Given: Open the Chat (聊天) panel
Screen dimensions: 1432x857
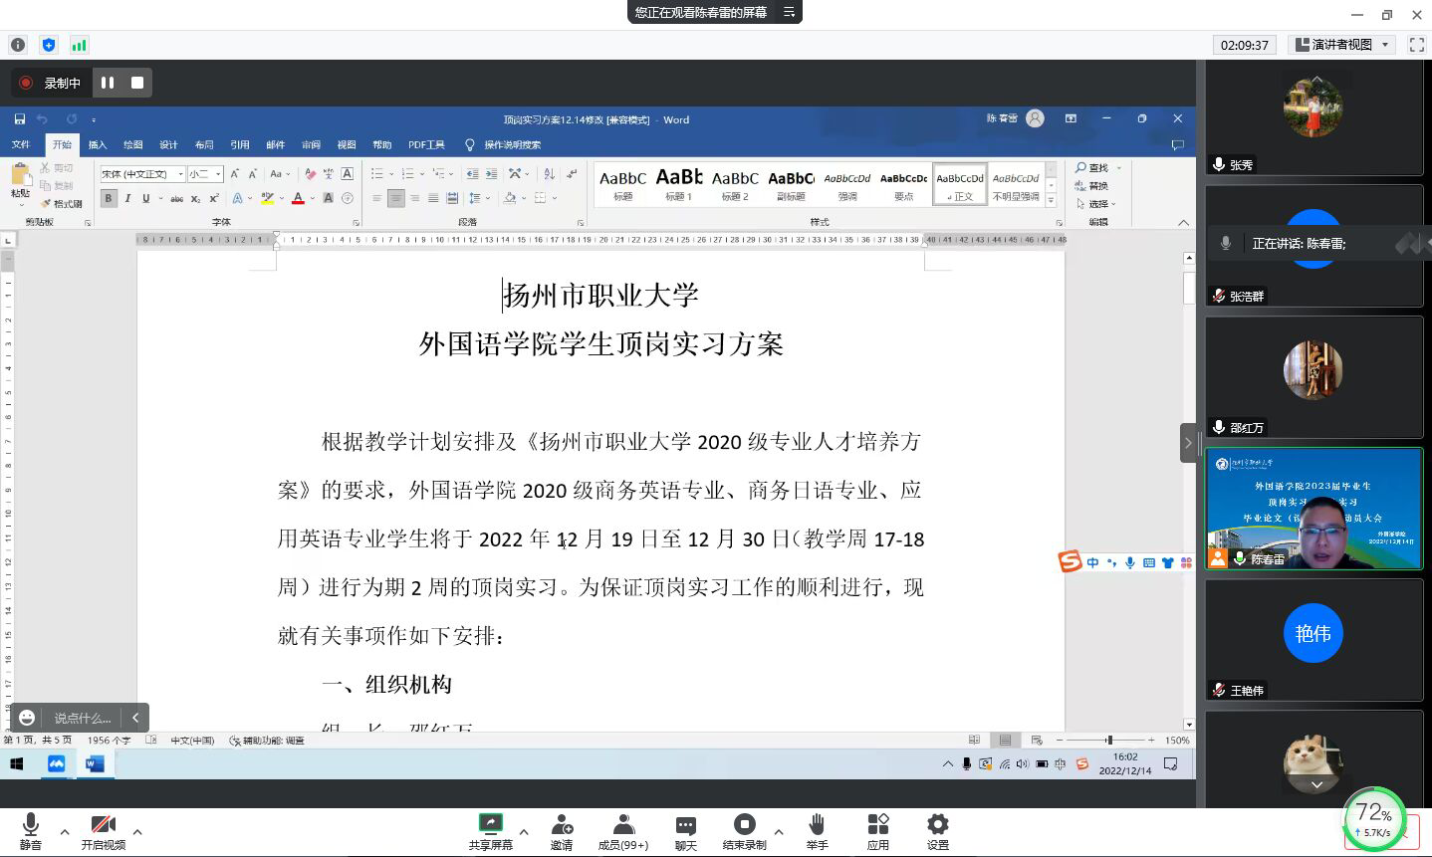Looking at the screenshot, I should click(686, 831).
